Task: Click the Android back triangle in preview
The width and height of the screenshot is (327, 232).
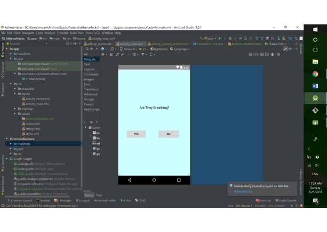Action: tap(129, 180)
